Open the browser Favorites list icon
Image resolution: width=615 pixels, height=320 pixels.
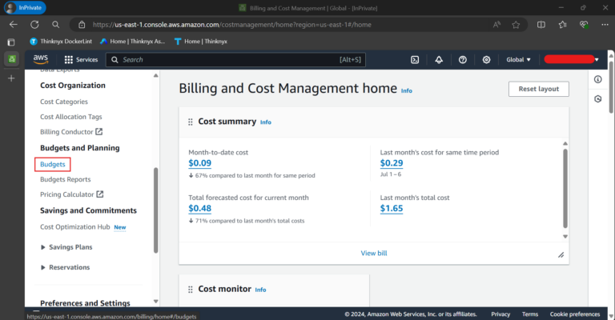point(562,25)
